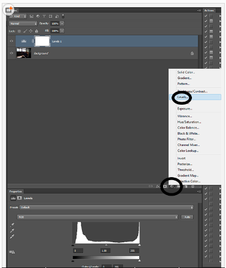Click the white input level slider triangle
The width and height of the screenshot is (226, 268).
point(139,245)
